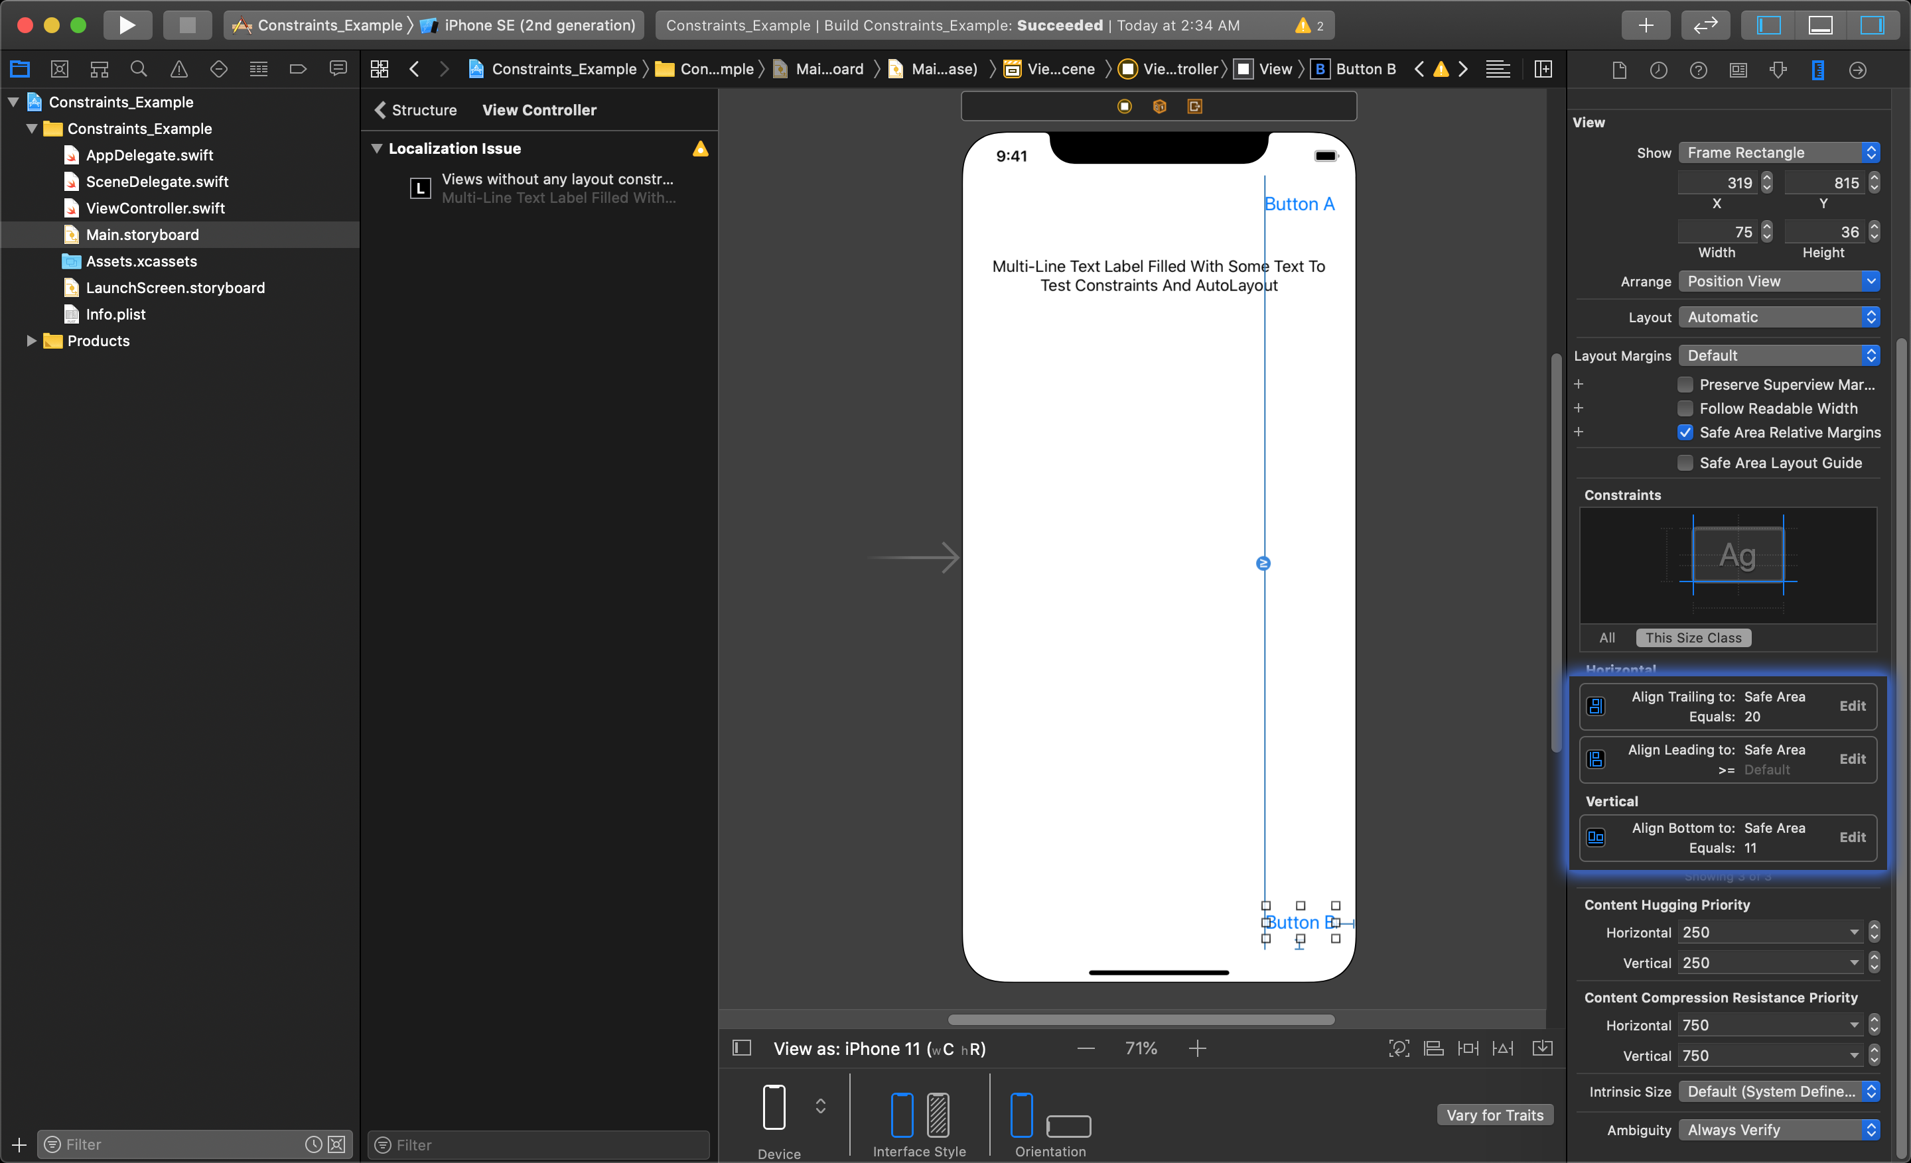Click Edit for Align Trailing Safe Area
The height and width of the screenshot is (1163, 1911).
[x=1853, y=705]
